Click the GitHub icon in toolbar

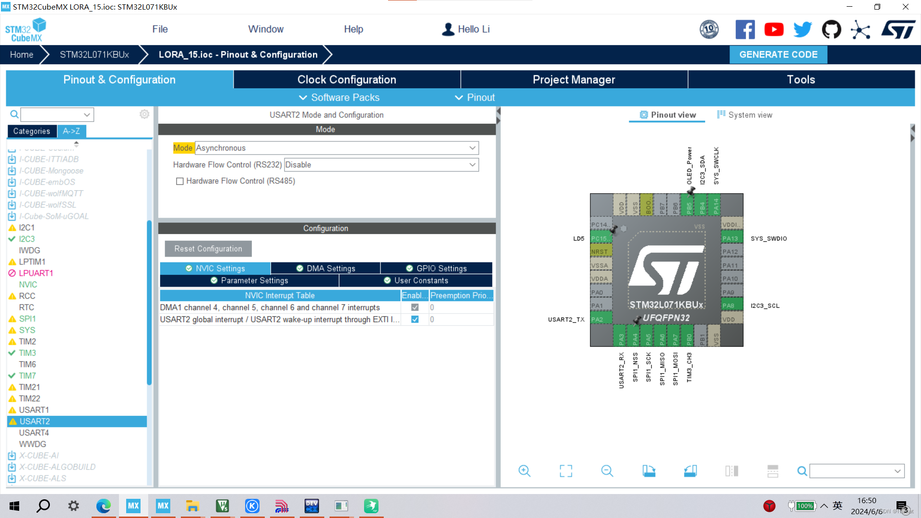pyautogui.click(x=830, y=29)
